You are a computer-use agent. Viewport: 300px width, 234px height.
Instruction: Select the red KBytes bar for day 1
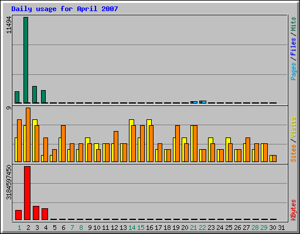pos(19,215)
